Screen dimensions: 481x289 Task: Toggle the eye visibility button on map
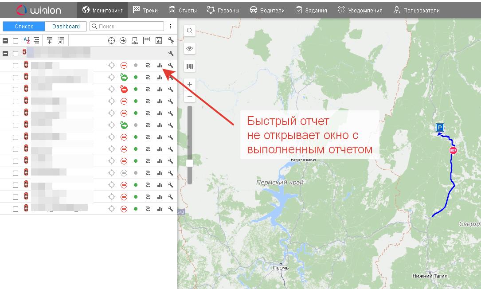190,48
